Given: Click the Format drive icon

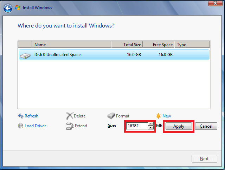Looking at the screenshot, I should click(111, 116).
